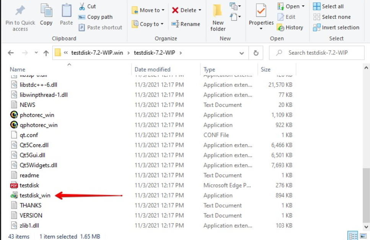
Task: Cut the selected item
Action: (87, 7)
